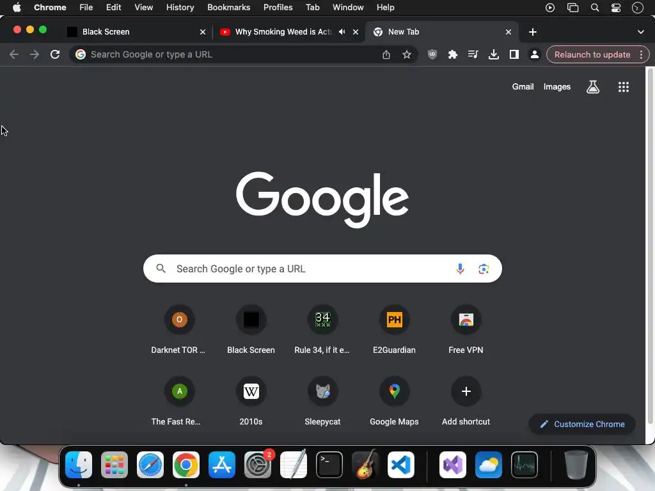655x491 pixels.
Task: Bookmark this tab with the star icon
Action: pos(406,54)
